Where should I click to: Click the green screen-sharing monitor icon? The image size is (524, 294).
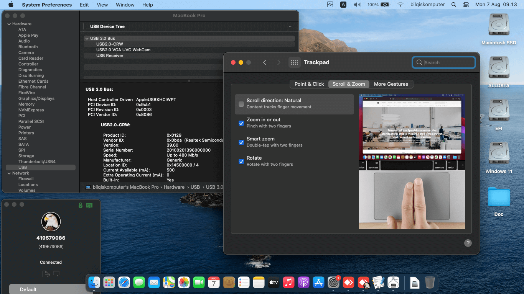click(89, 206)
